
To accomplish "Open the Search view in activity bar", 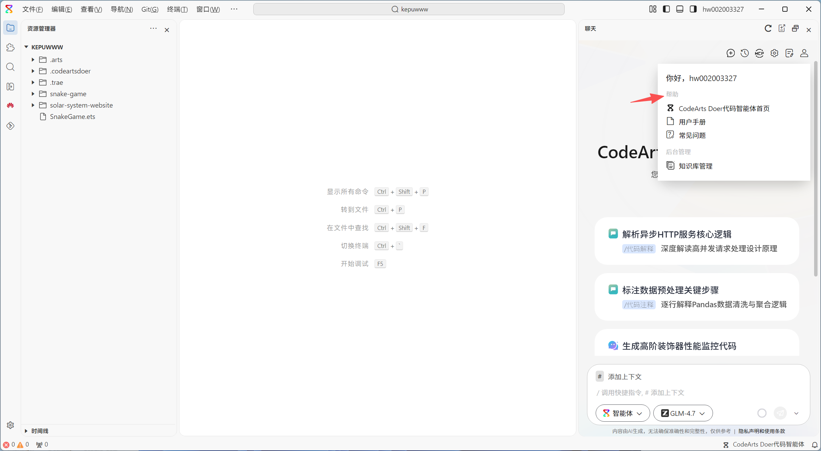I will pos(10,67).
